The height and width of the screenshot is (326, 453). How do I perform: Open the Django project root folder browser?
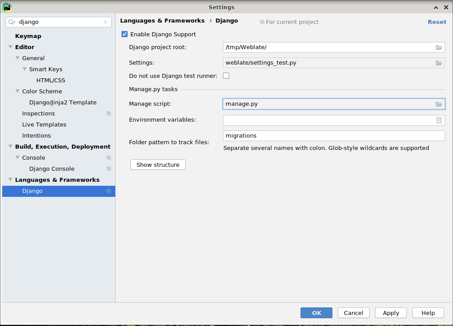(x=439, y=47)
